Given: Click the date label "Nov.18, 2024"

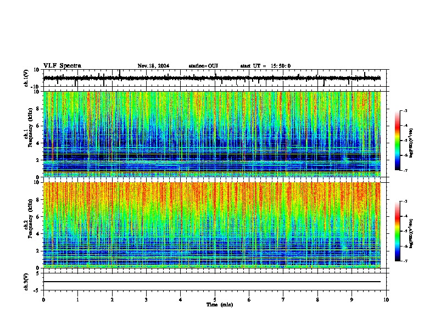Looking at the screenshot, I should (x=153, y=66).
